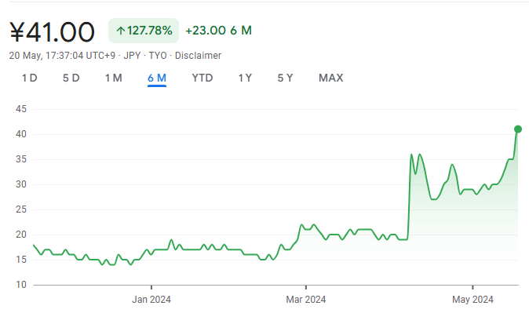Viewport: 529px width, 313px height.
Task: Click the 35 y-axis value label
Action: point(21,159)
